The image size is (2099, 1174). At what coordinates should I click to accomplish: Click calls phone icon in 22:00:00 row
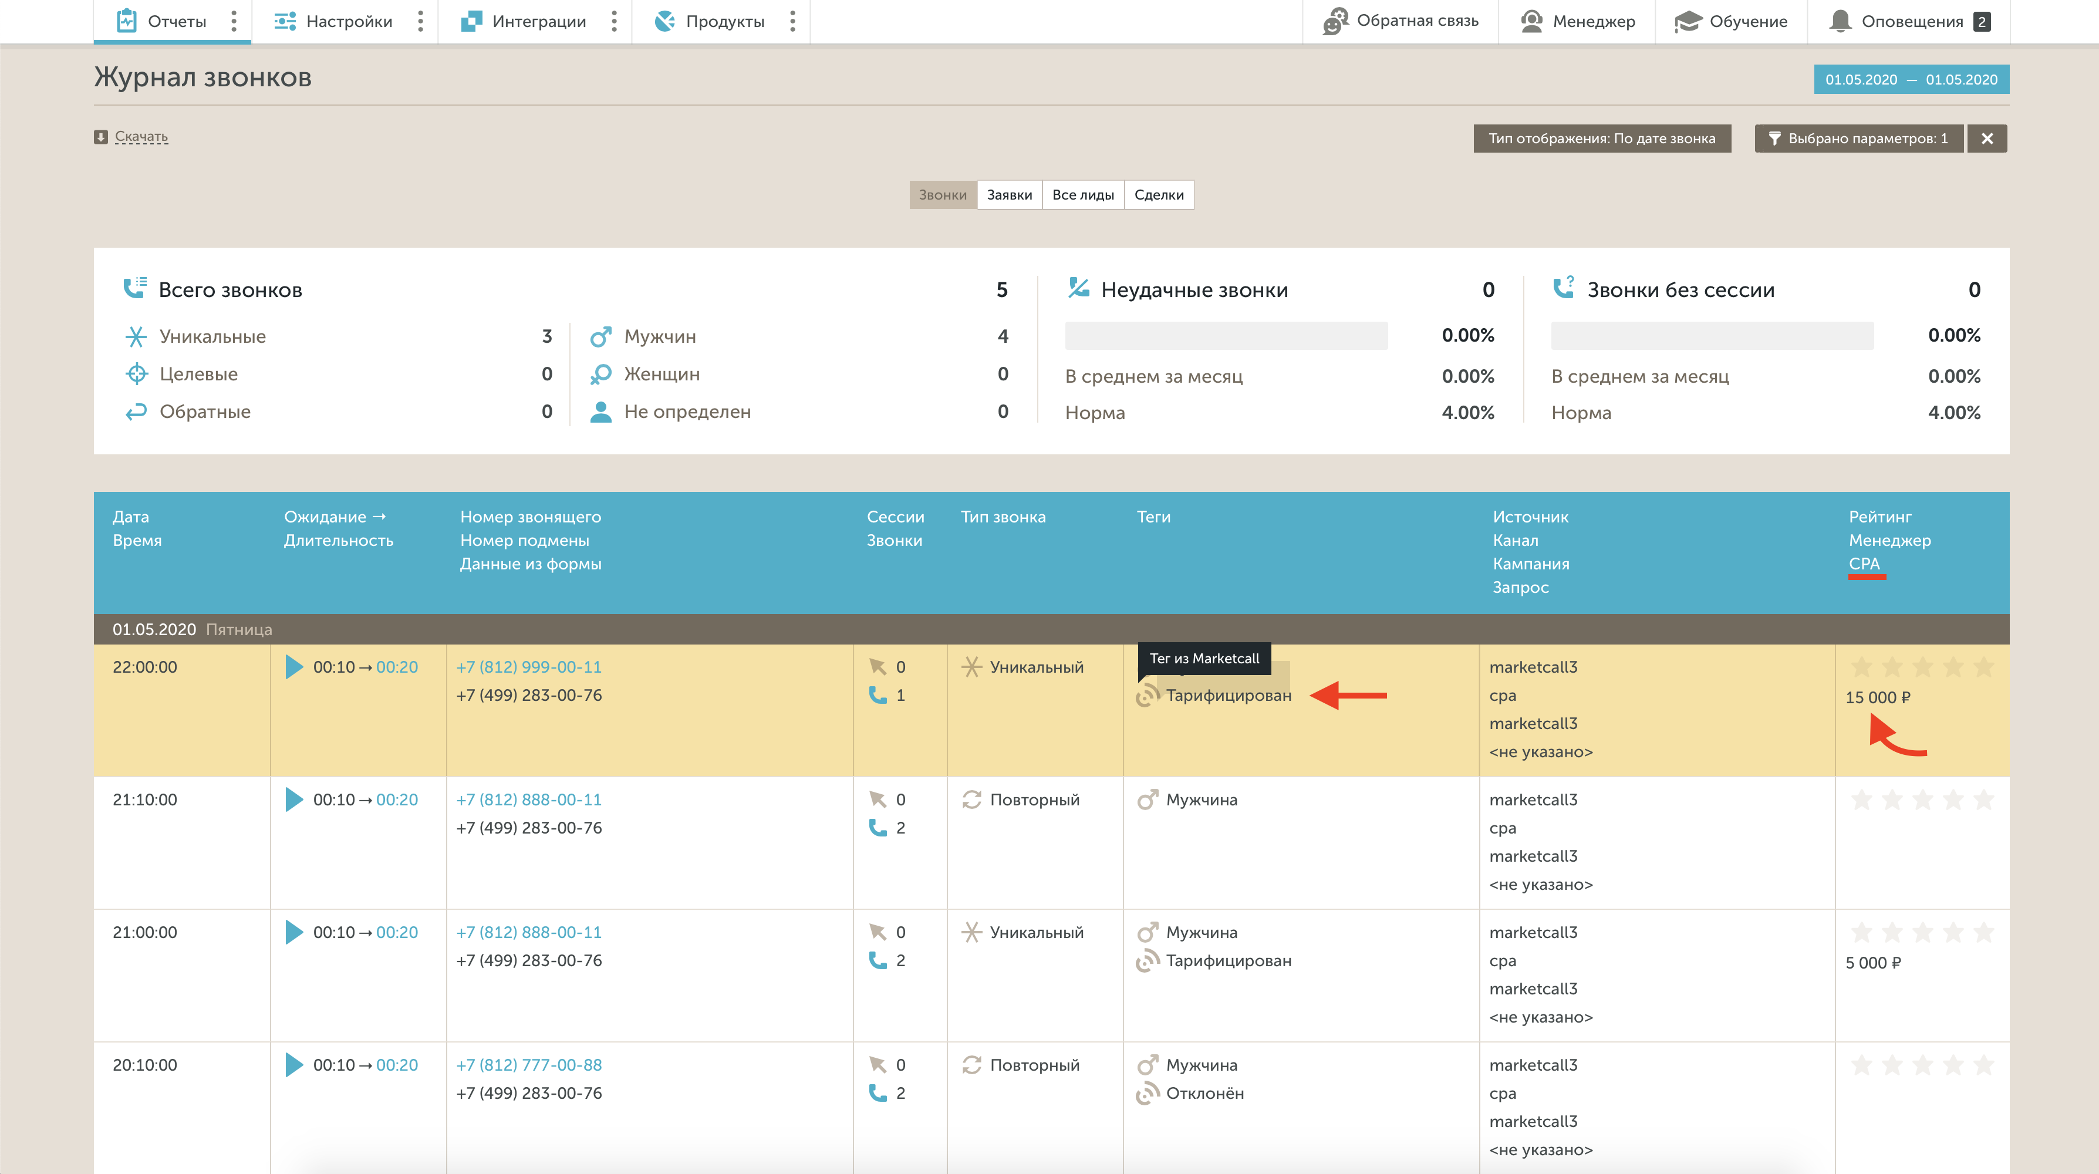(x=878, y=695)
